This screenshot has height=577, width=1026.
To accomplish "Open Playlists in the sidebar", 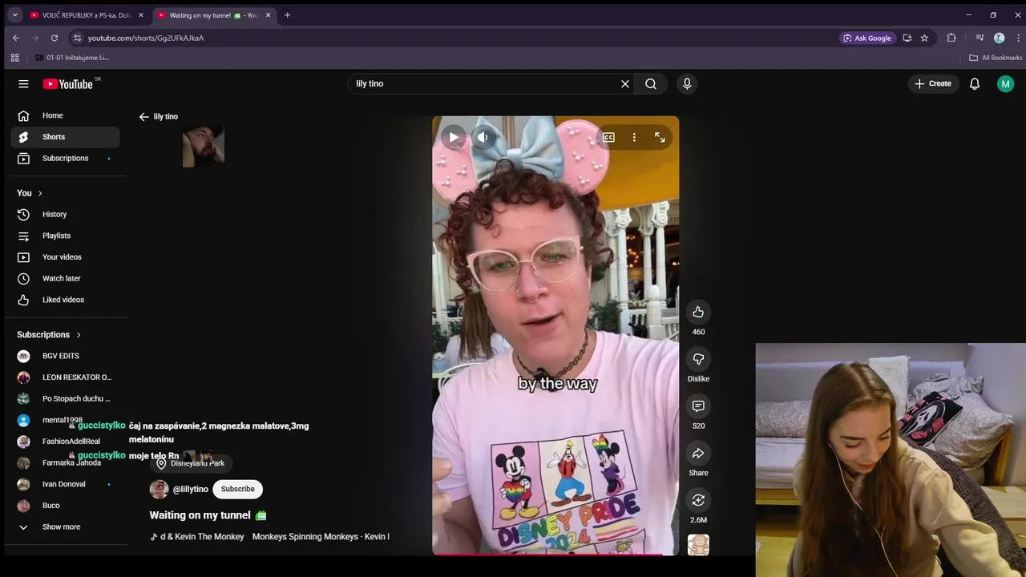I will coord(65,236).
